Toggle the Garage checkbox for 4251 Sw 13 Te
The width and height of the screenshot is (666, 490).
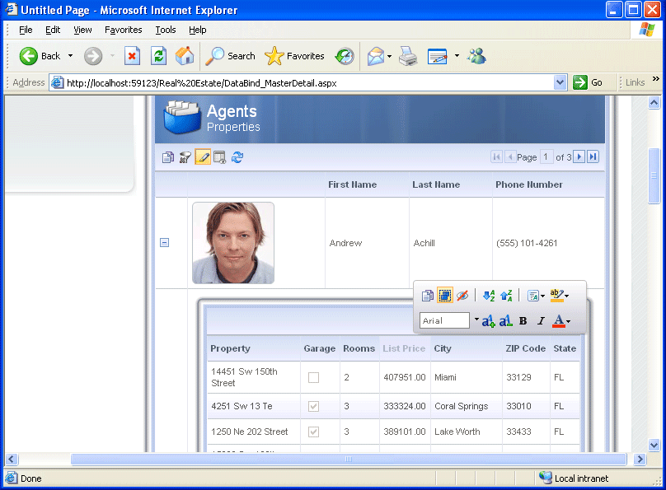coord(313,407)
